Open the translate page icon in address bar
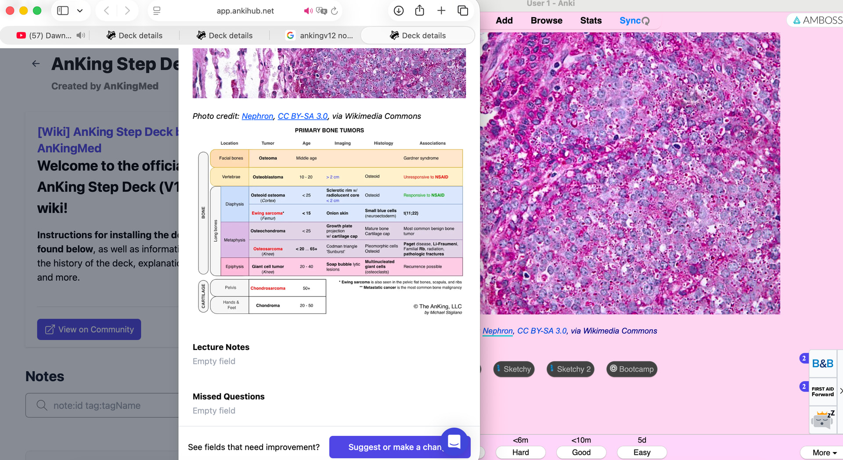843x460 pixels. coord(321,11)
